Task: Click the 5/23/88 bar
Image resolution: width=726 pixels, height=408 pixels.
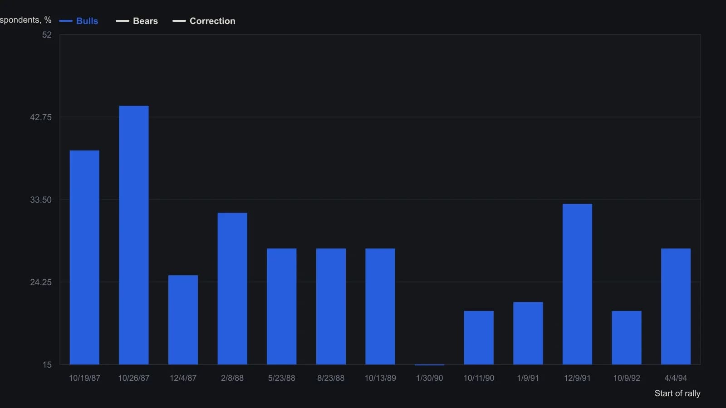Action: click(x=282, y=306)
